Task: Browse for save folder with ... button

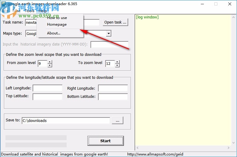Action: coord(118,120)
